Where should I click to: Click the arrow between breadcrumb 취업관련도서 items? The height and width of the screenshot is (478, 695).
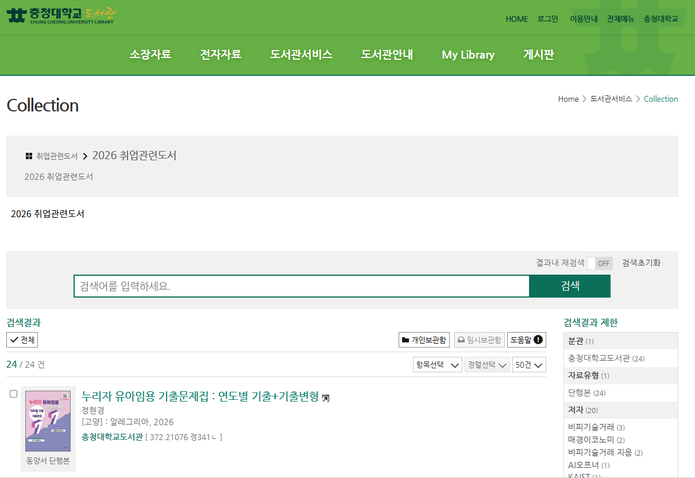tap(85, 156)
